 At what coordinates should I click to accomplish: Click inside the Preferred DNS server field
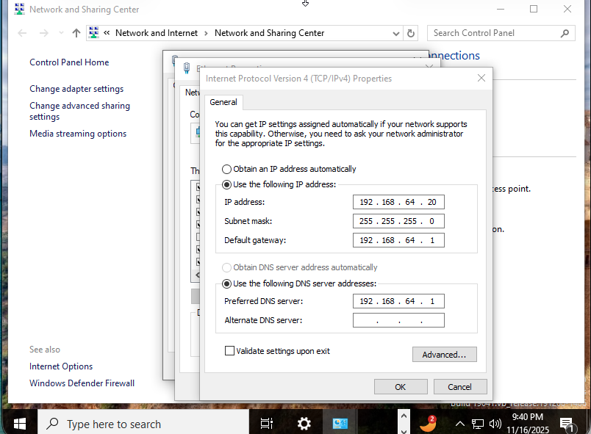(x=398, y=301)
